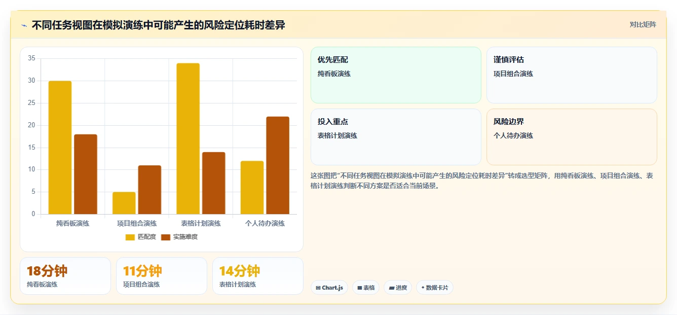This screenshot has width=677, height=315.
Task: Click the 表格计划演练 实施难度 brown bar
Action: click(x=214, y=183)
